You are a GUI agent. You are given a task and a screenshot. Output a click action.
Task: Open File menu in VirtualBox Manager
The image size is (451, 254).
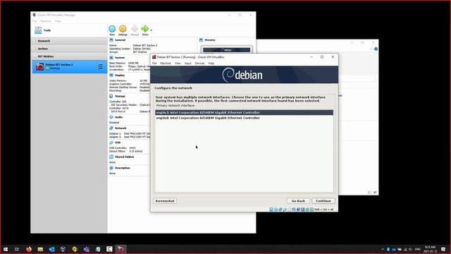(x=35, y=21)
